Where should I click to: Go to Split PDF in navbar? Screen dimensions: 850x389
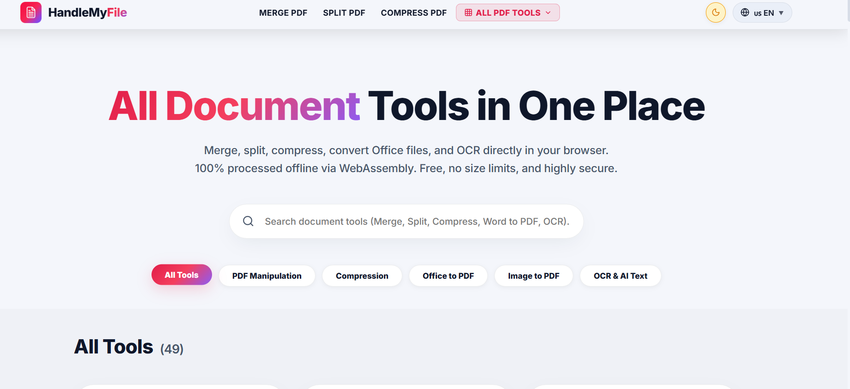click(x=344, y=13)
